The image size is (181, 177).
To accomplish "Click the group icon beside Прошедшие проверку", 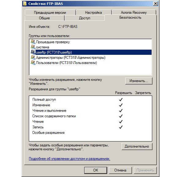I will 33,42.
